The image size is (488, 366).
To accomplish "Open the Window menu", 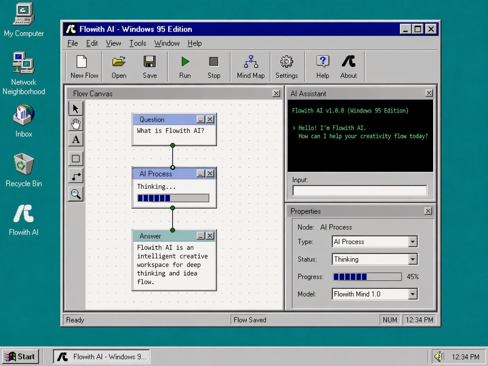I will pos(167,43).
